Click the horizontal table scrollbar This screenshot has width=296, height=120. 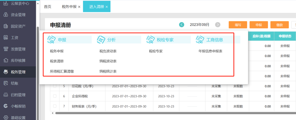[x=176, y=113]
